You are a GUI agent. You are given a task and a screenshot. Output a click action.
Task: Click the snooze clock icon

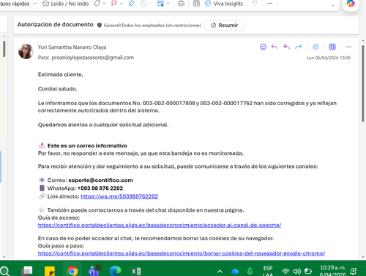click(x=143, y=4)
